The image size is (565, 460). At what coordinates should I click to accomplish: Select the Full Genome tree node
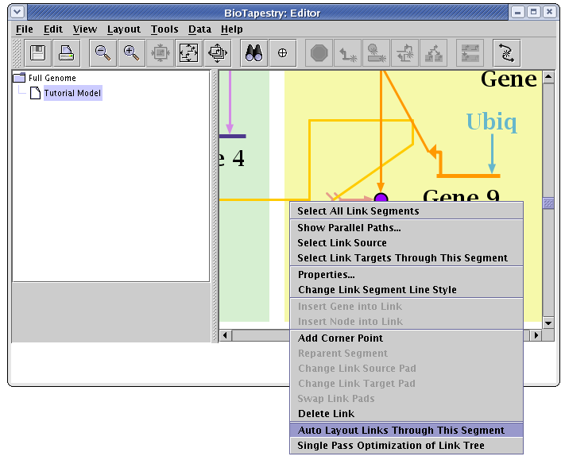tap(52, 78)
